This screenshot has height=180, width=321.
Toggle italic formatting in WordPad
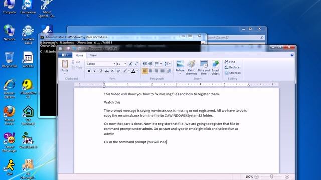[95, 71]
